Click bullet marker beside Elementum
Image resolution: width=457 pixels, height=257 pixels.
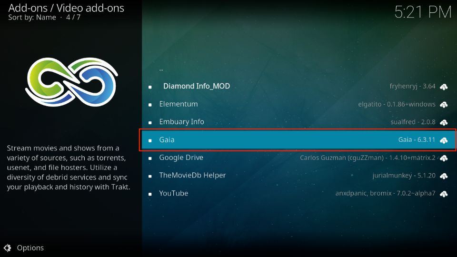(150, 105)
